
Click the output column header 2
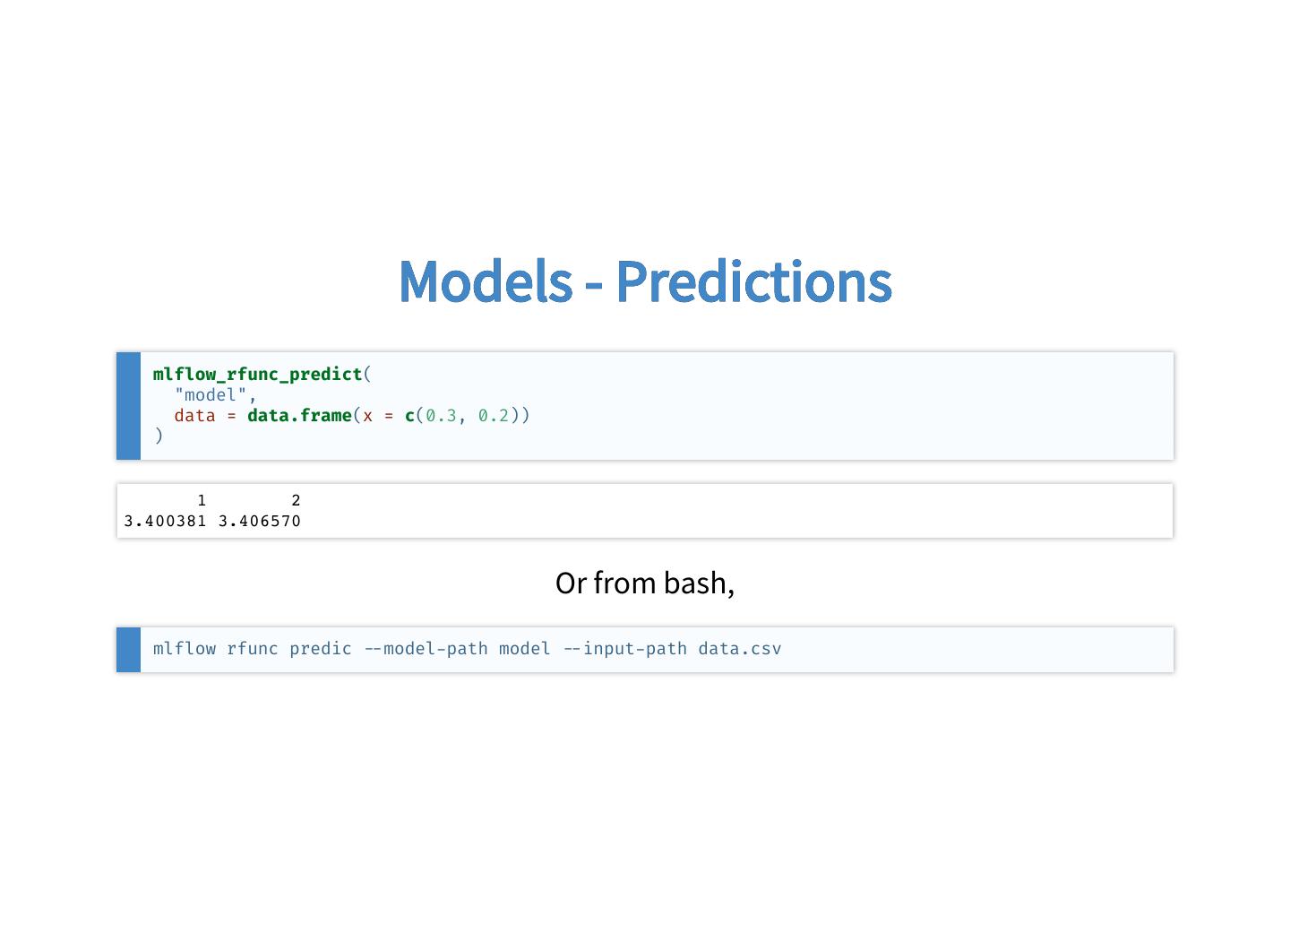(296, 501)
